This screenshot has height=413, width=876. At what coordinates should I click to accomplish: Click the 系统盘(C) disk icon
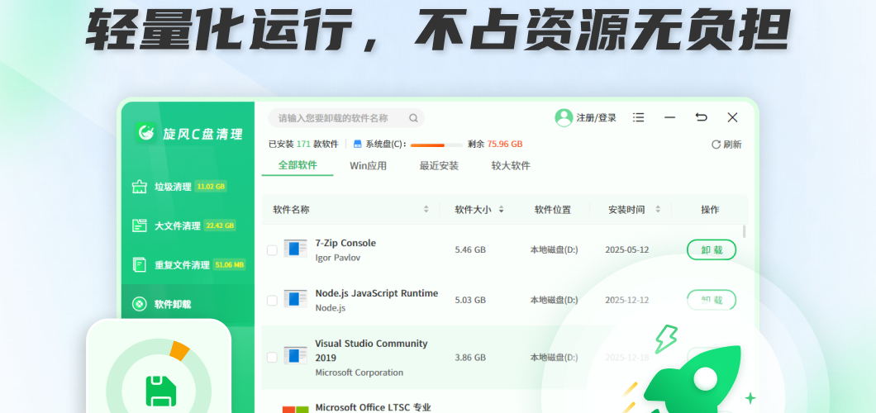[x=358, y=144]
